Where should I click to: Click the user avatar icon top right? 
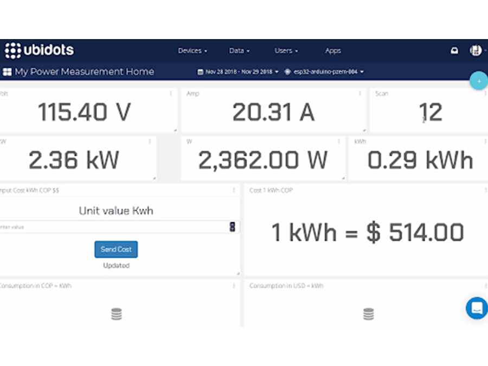click(474, 50)
